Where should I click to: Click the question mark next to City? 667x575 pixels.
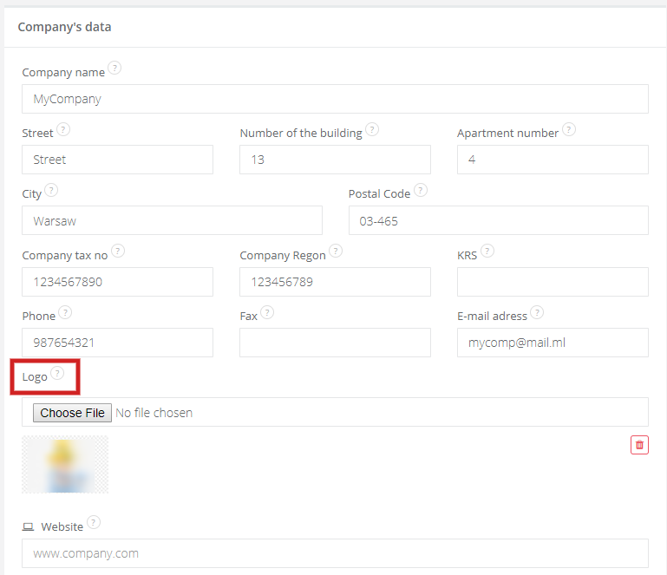coord(51,190)
